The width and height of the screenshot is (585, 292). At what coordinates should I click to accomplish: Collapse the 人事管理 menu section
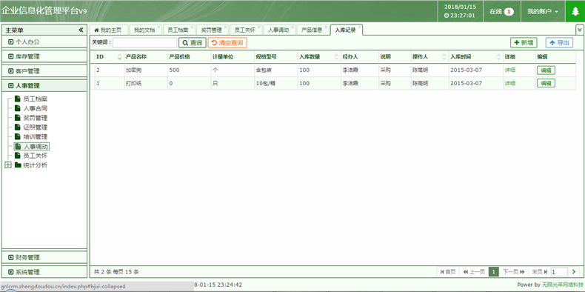tap(44, 85)
